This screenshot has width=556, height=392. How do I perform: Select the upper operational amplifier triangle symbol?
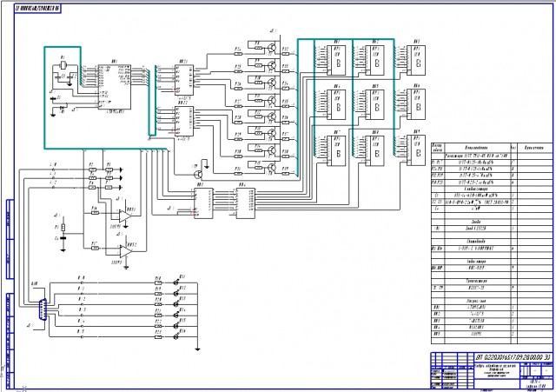pos(124,216)
